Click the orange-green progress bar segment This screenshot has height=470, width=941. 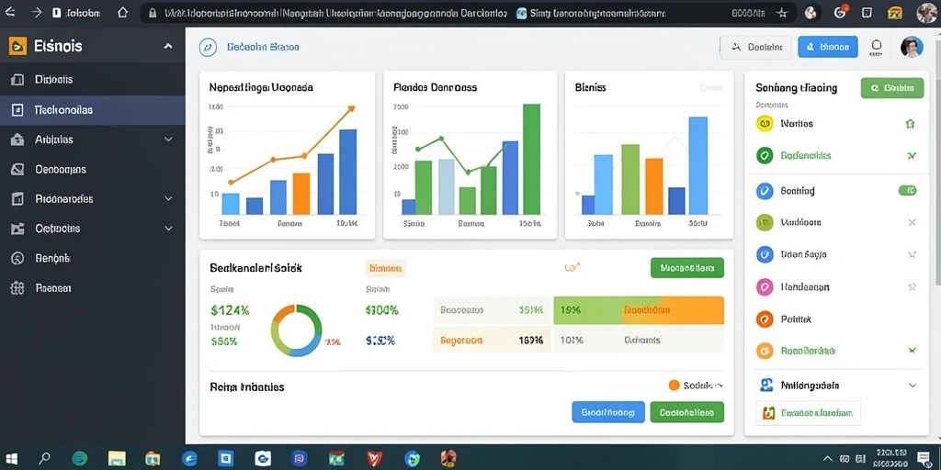(639, 310)
